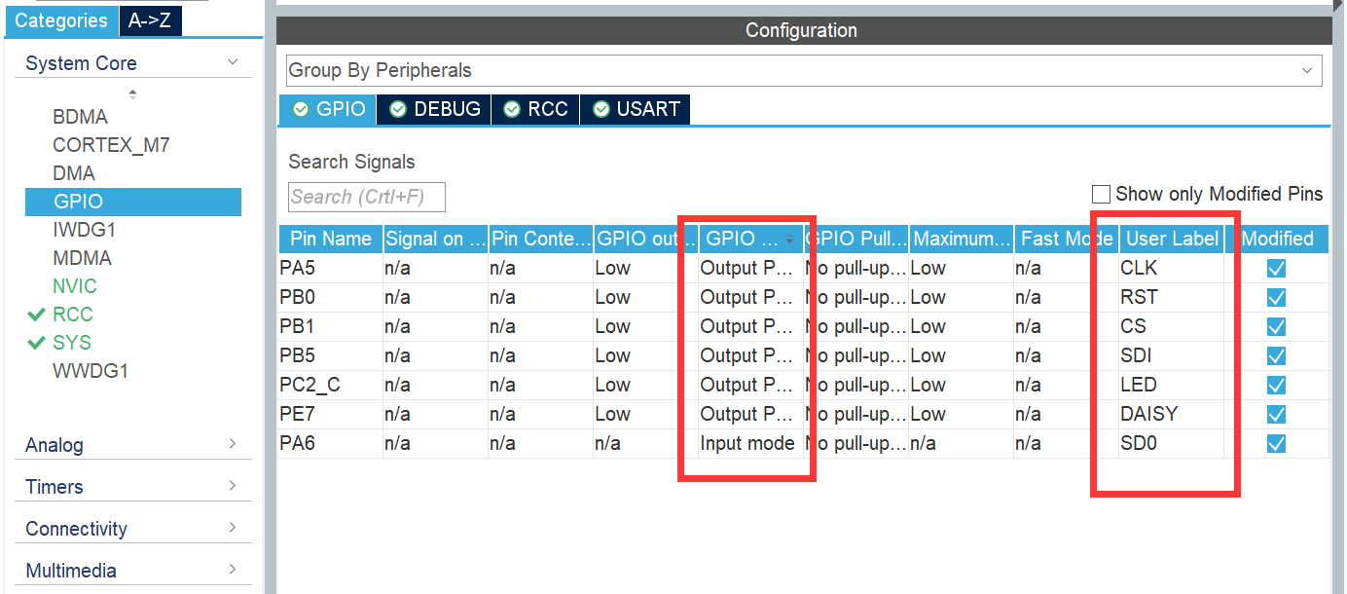
Task: Click the SD0 user label cell
Action: pos(1172,443)
